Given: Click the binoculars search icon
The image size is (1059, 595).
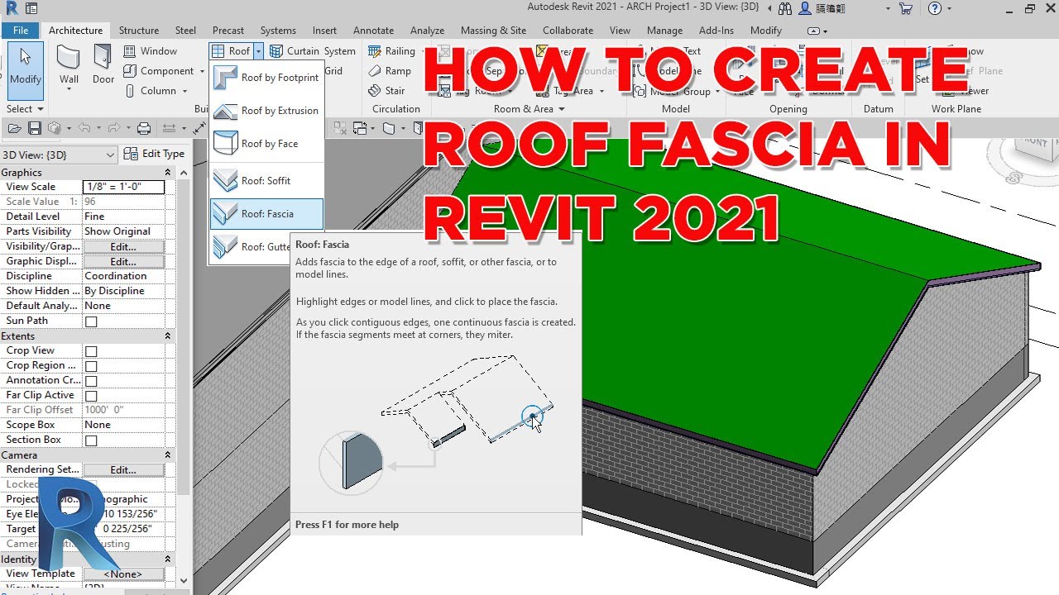Looking at the screenshot, I should [x=785, y=8].
